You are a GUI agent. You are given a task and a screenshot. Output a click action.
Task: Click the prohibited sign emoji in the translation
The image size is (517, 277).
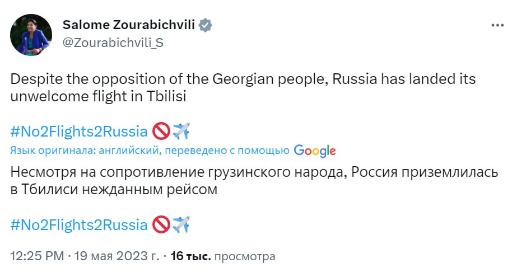coord(161,225)
